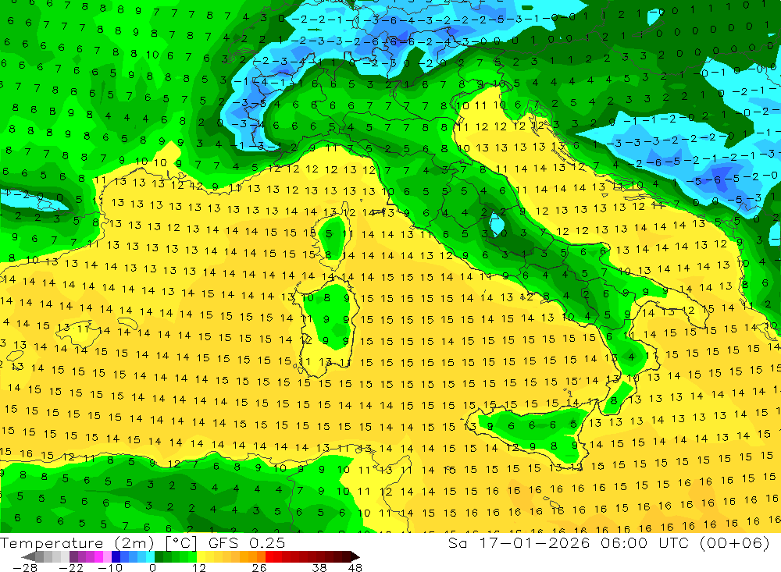Image resolution: width=781 pixels, height=572 pixels.
Task: Click the "(00+06)" forecast offset text
Action: [x=735, y=542]
